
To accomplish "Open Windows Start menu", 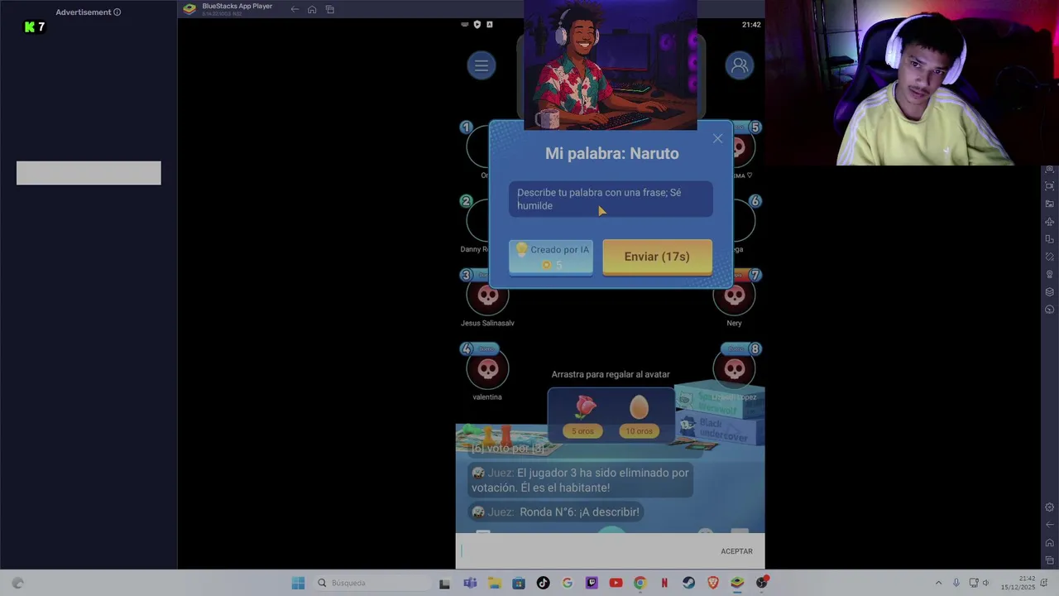I will coord(298,583).
